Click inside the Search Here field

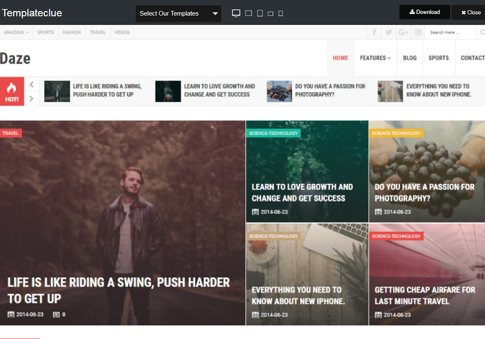(x=451, y=32)
